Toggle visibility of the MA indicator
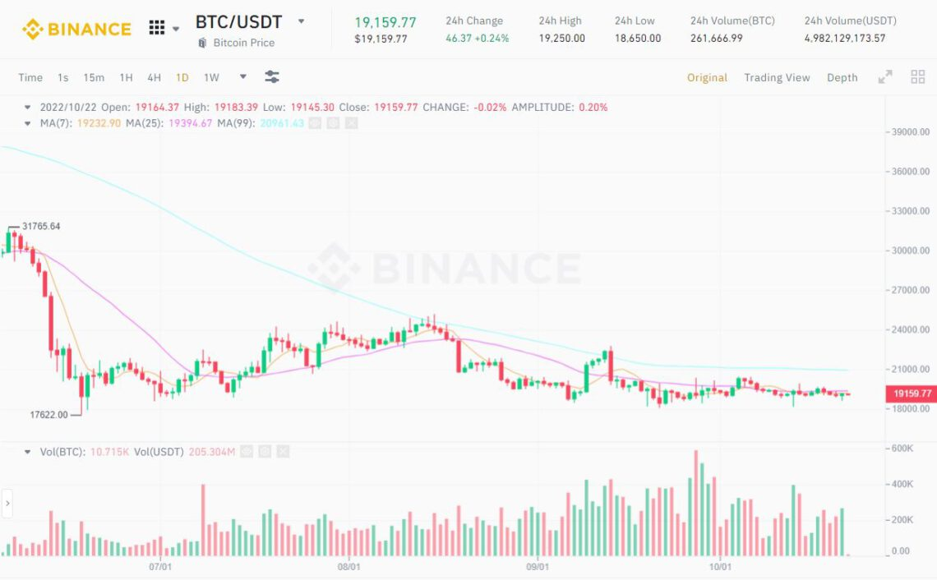 click(x=315, y=123)
